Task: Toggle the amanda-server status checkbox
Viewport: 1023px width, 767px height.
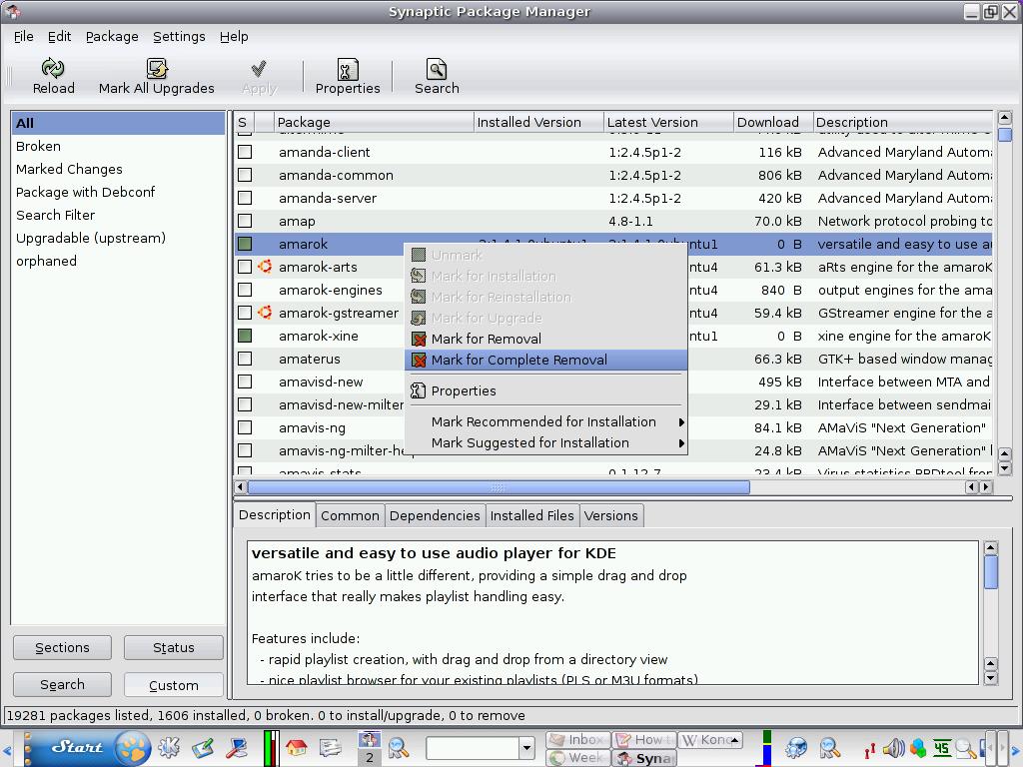Action: [x=245, y=198]
